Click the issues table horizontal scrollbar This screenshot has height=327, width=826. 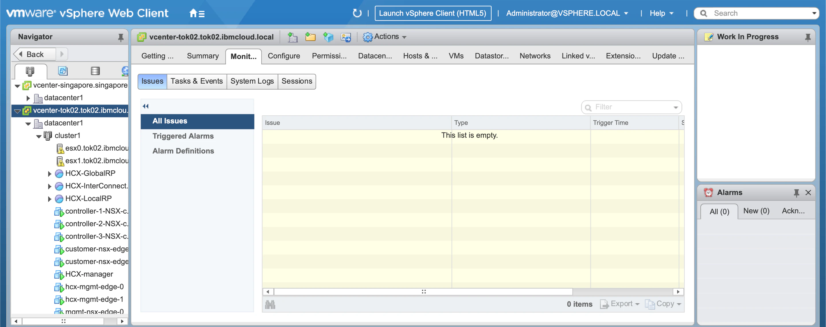[423, 291]
